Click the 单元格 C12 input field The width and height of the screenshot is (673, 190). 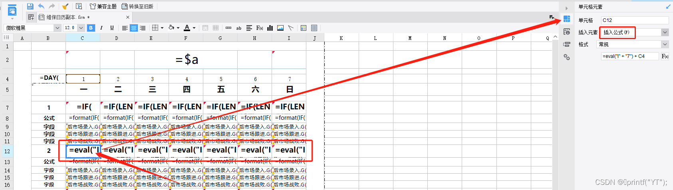tap(635, 20)
